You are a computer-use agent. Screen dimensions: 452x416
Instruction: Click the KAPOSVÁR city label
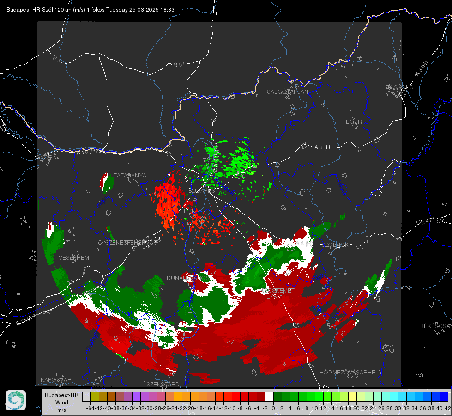coord(56,379)
